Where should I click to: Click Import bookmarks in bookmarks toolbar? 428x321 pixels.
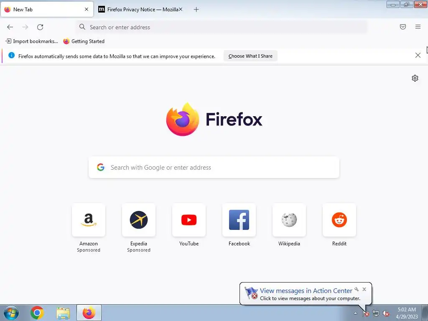click(x=32, y=41)
